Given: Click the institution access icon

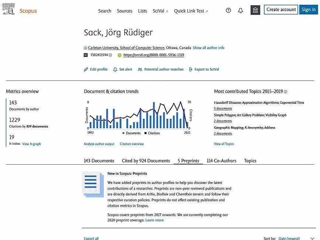Looking at the screenshot, I should coord(255,10).
